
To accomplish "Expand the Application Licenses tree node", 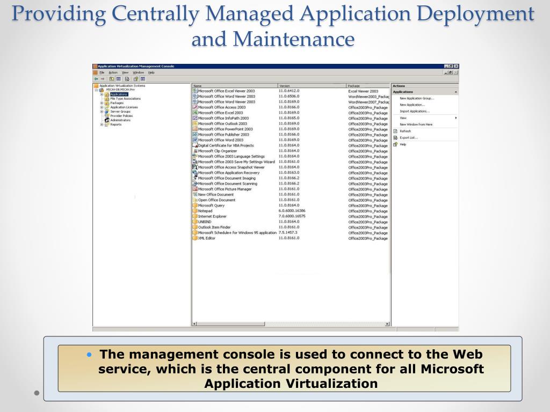I will 102,107.
